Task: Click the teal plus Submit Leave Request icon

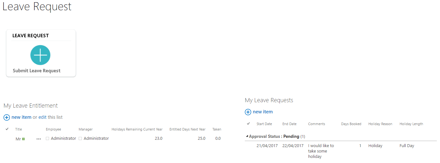Action: pyautogui.click(x=40, y=55)
